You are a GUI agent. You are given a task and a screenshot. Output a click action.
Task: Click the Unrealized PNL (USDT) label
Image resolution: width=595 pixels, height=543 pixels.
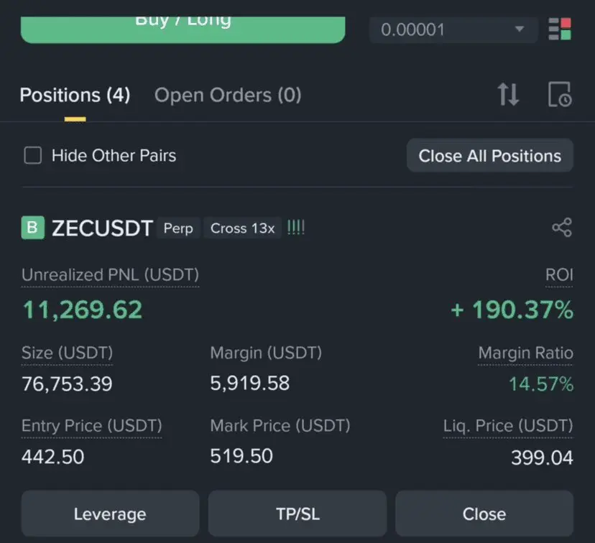pos(110,274)
